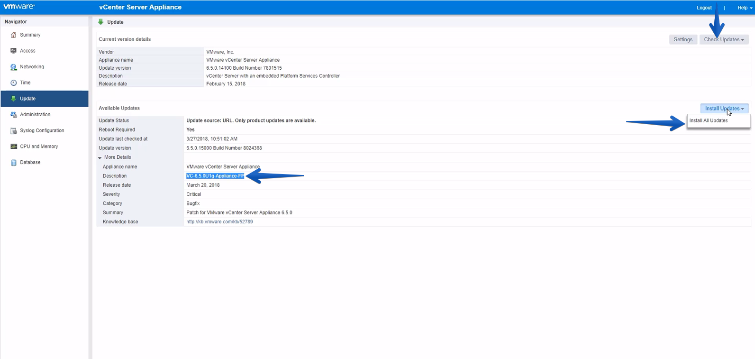Viewport: 755px width, 359px height.
Task: Click the 3/27/2018, 10:51:02 AM timestamp
Action: (x=212, y=139)
